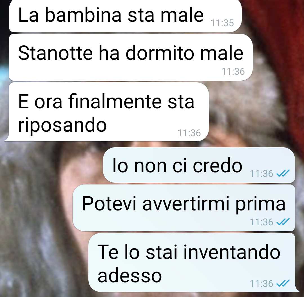Viewport: 304px width, 297px height.
Task: Tap the chat wallpaper left of 'Io non ci credo'
Action: point(52,165)
